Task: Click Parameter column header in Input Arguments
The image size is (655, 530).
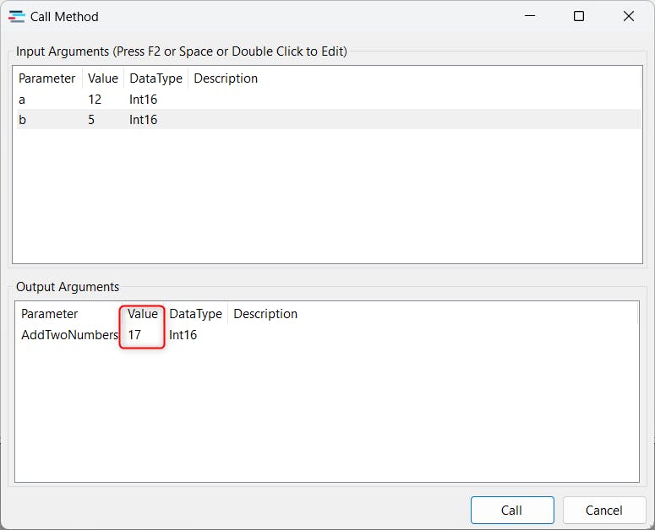Action: coord(47,78)
